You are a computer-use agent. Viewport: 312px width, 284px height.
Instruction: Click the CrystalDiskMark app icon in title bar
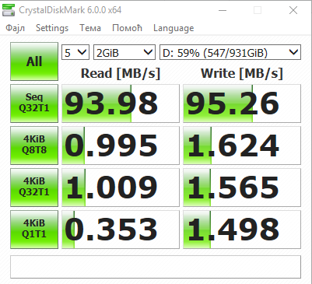(9, 10)
